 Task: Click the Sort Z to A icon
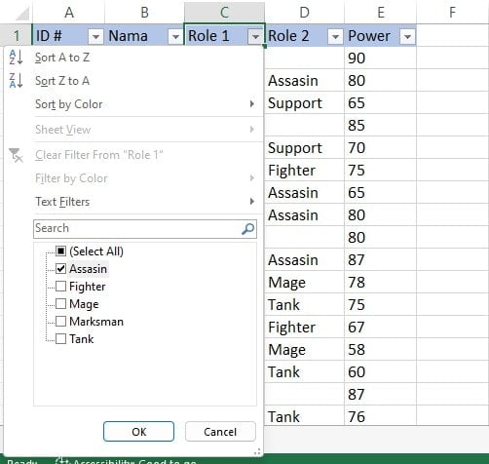click(x=16, y=81)
